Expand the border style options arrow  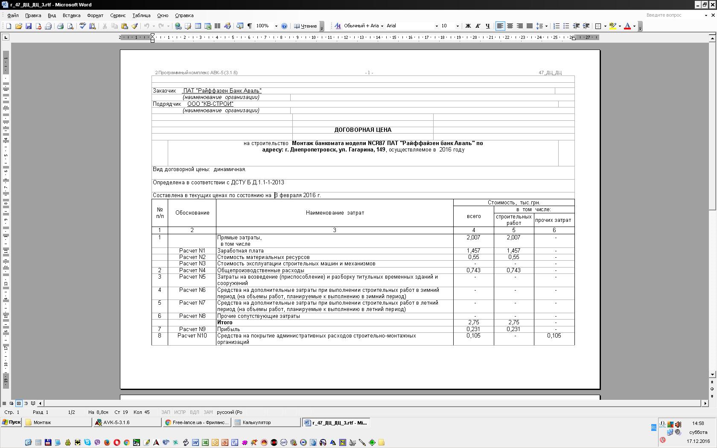pos(605,26)
